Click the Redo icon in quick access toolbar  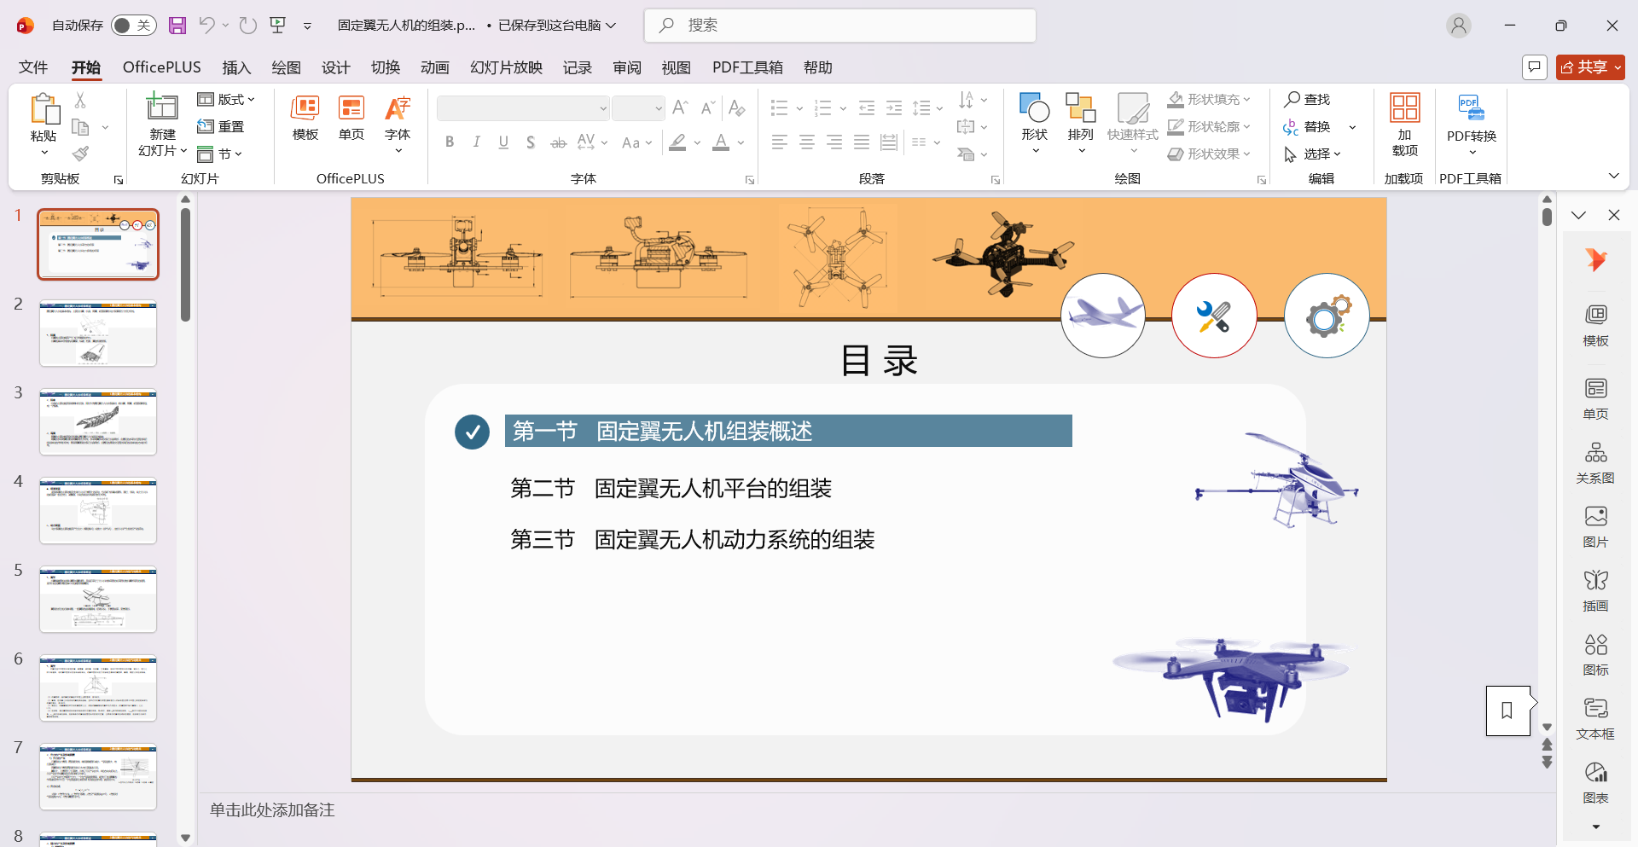[248, 26]
